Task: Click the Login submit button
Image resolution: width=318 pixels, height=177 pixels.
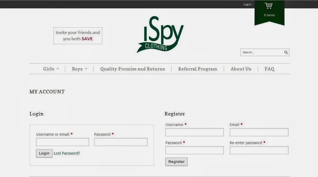Action: click(44, 153)
